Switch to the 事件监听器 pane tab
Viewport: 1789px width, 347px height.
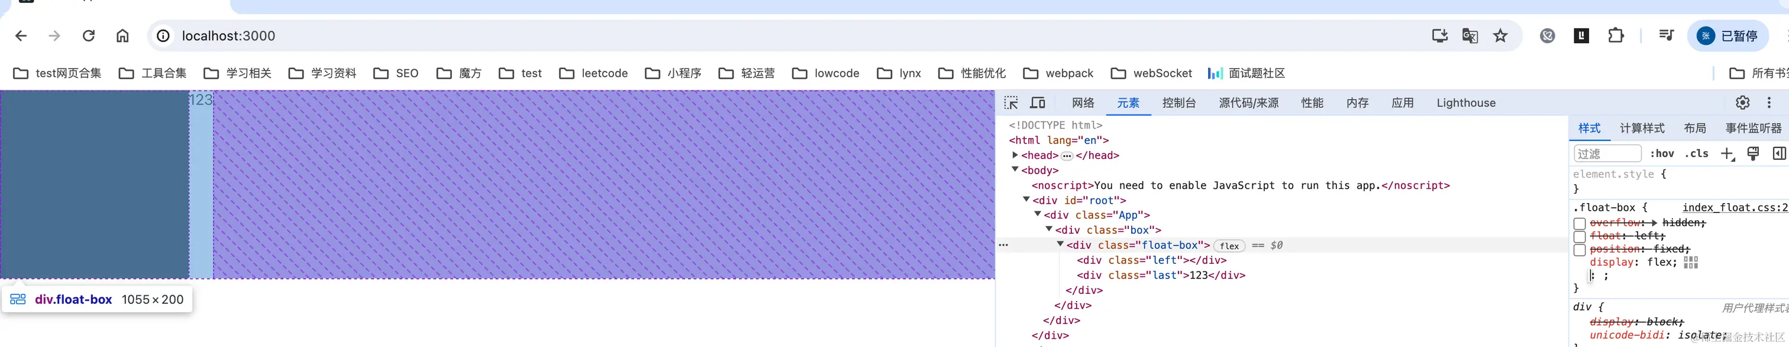point(1753,128)
